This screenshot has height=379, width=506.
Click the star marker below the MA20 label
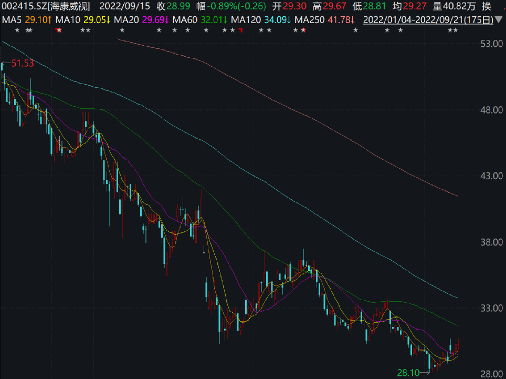122,30
